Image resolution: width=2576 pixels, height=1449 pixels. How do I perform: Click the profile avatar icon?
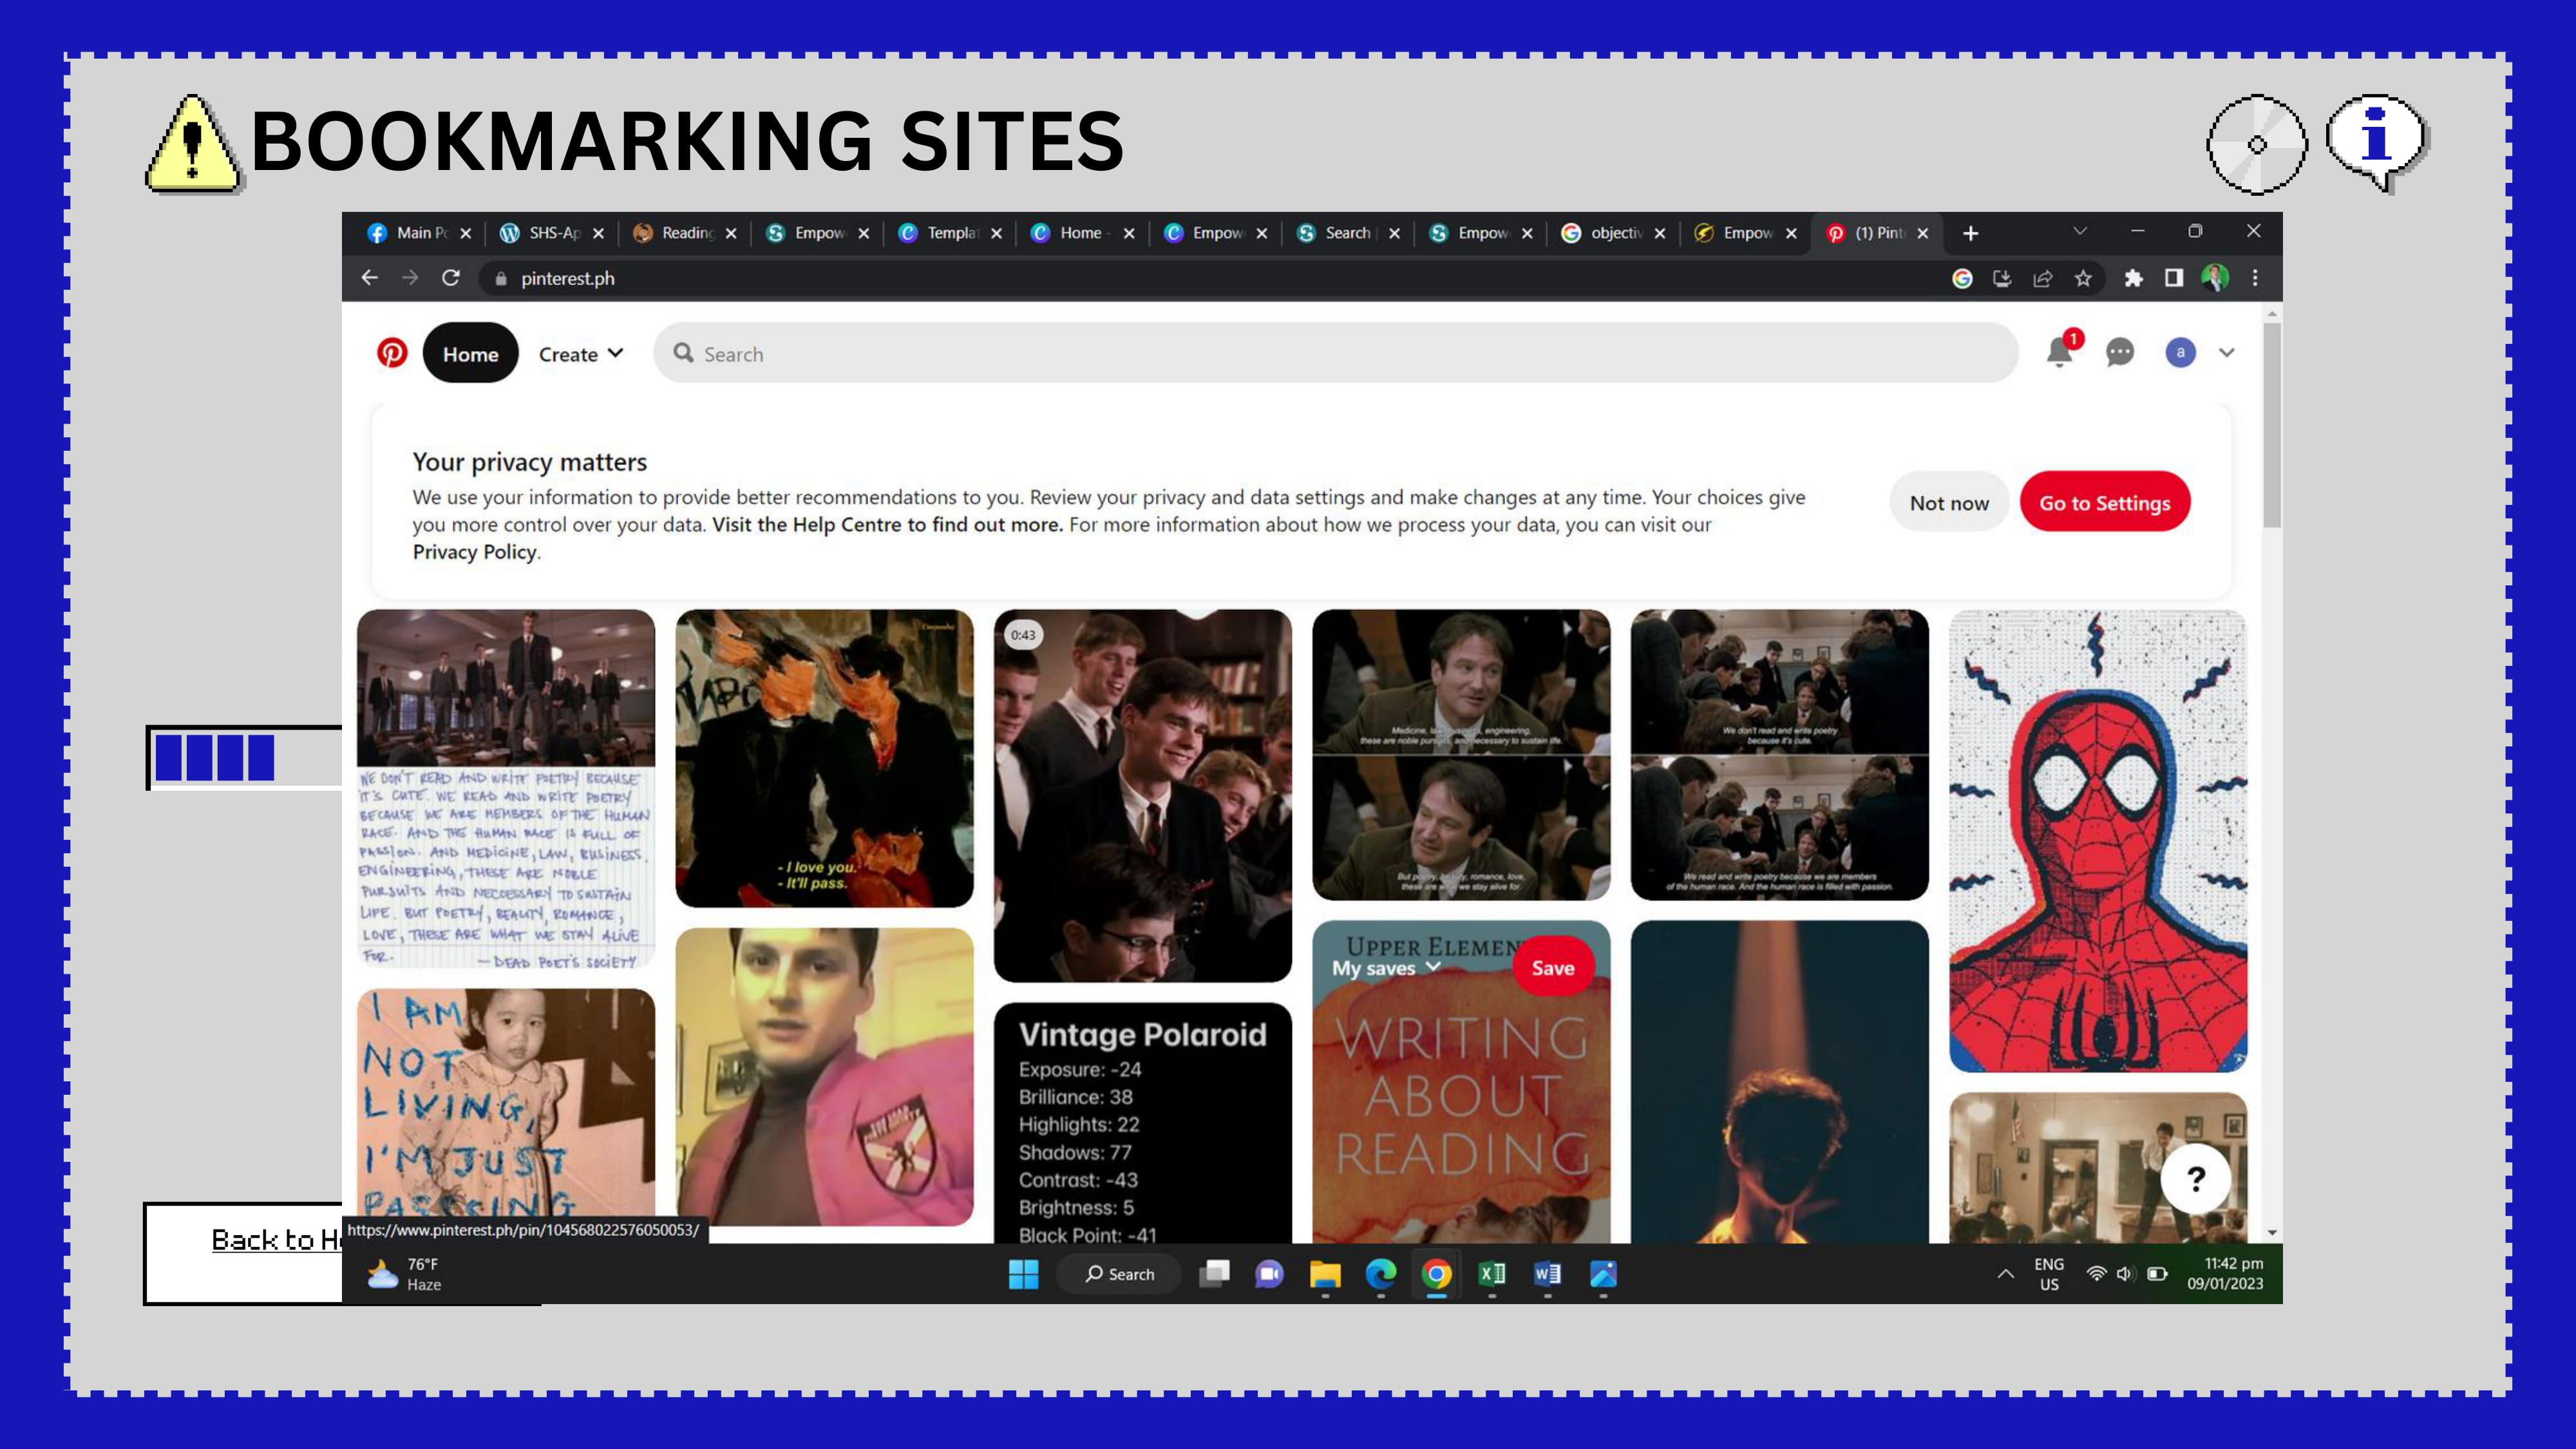2180,353
